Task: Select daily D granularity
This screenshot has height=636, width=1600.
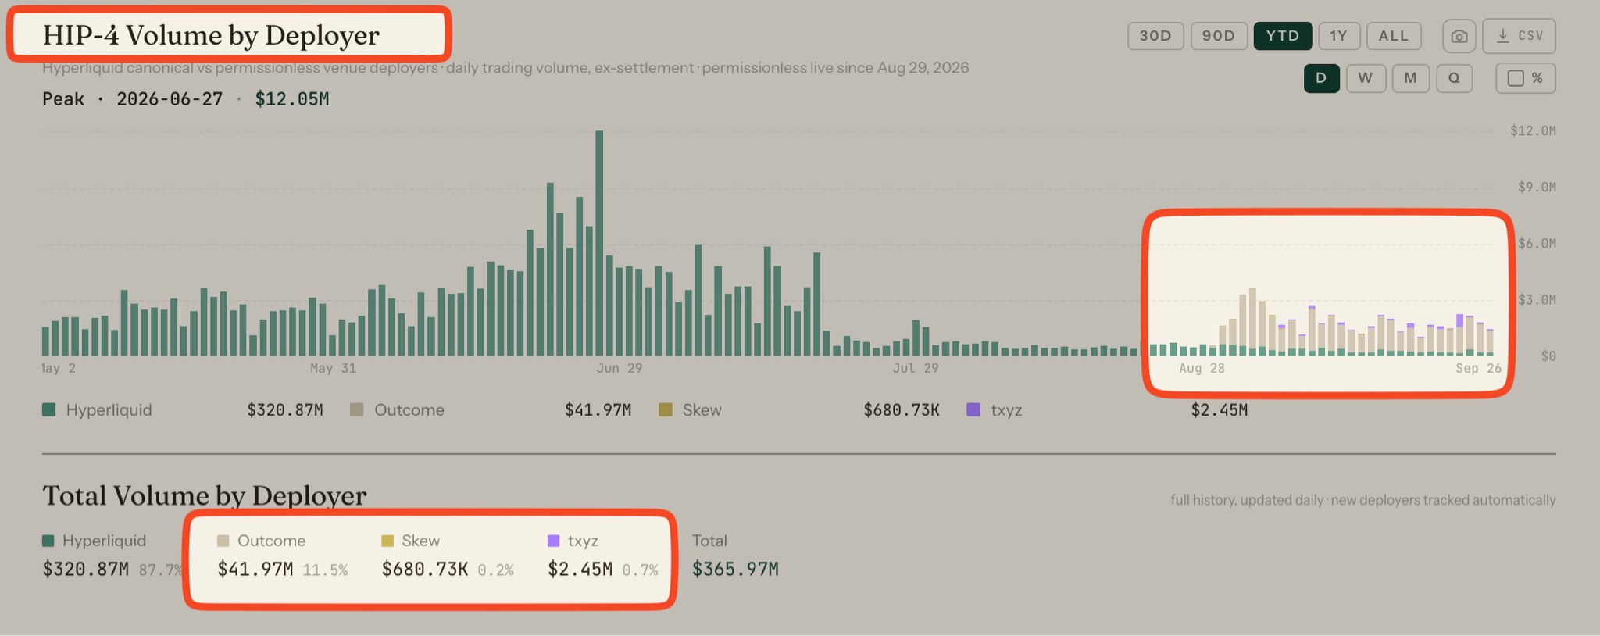Action: coord(1321,78)
